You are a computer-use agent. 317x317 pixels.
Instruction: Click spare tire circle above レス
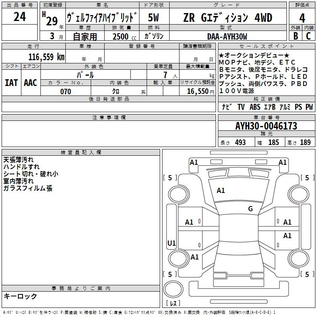tap(173, 289)
